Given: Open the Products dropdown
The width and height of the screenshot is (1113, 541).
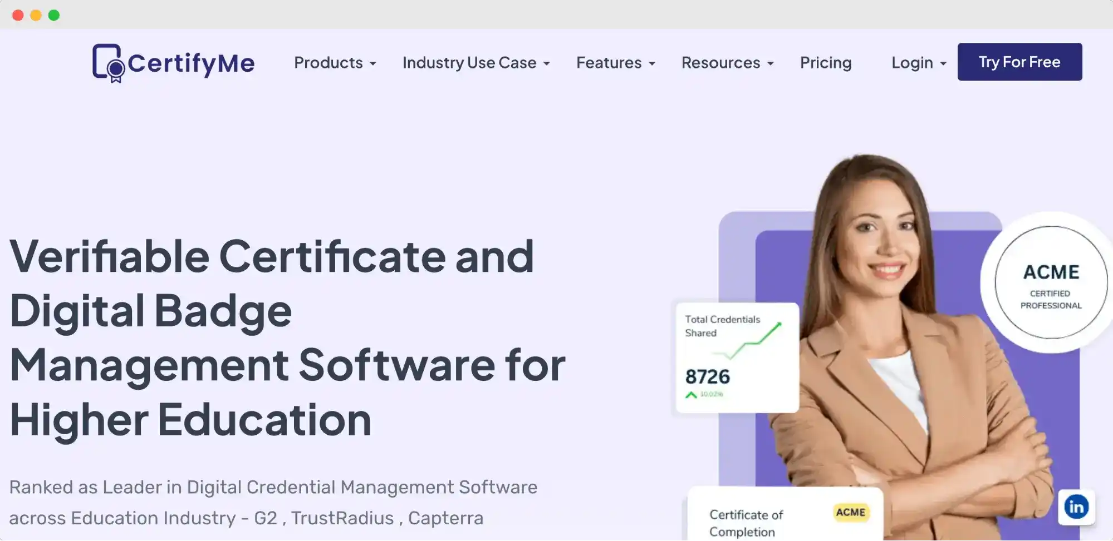Looking at the screenshot, I should pos(335,63).
